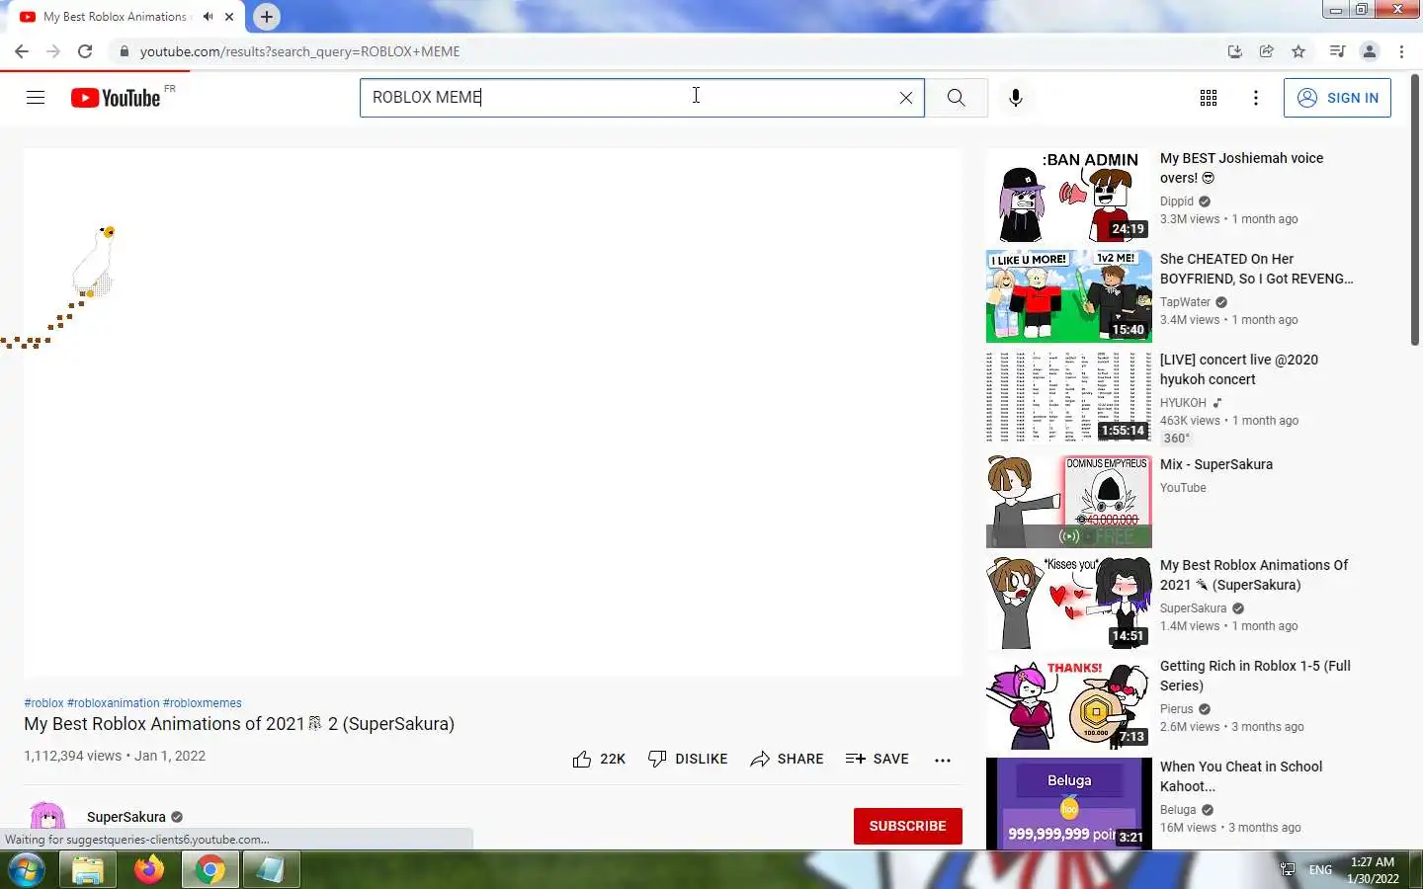Open the BAN ADMIN video thumbnail
Screen dimensions: 1423x889
[1068, 196]
